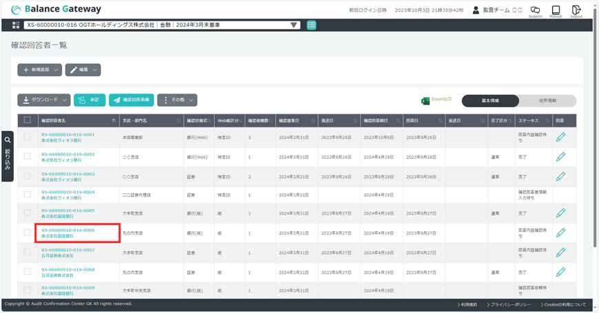Click pencil edit icon for row XS-60000010-016-0006
Viewport: 599px width, 313px height.
(x=560, y=233)
